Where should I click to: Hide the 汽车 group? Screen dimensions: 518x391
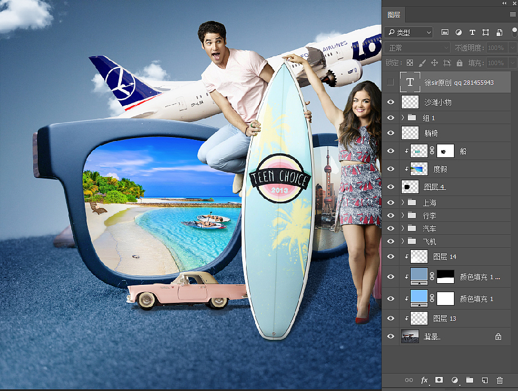390,228
